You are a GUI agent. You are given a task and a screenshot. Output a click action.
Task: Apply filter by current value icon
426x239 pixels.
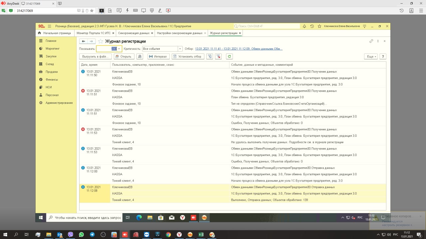[x=210, y=56]
